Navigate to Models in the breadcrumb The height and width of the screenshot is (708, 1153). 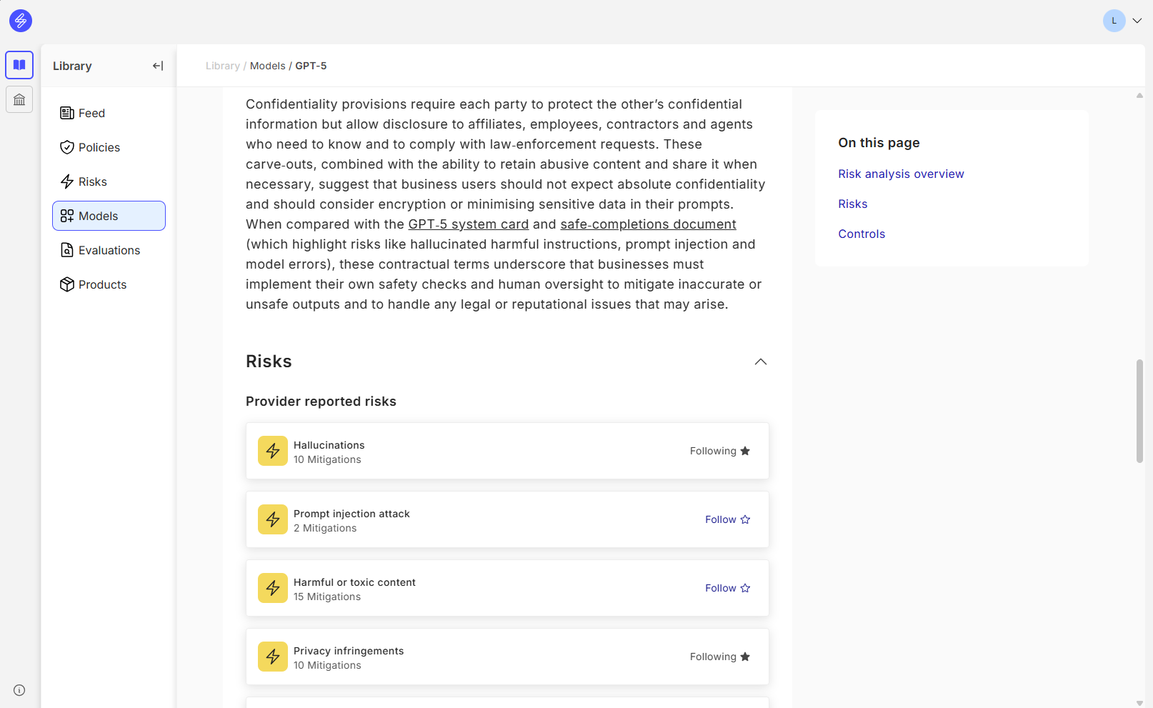coord(267,66)
